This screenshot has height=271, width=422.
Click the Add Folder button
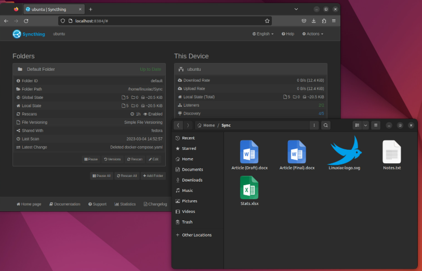tap(153, 176)
